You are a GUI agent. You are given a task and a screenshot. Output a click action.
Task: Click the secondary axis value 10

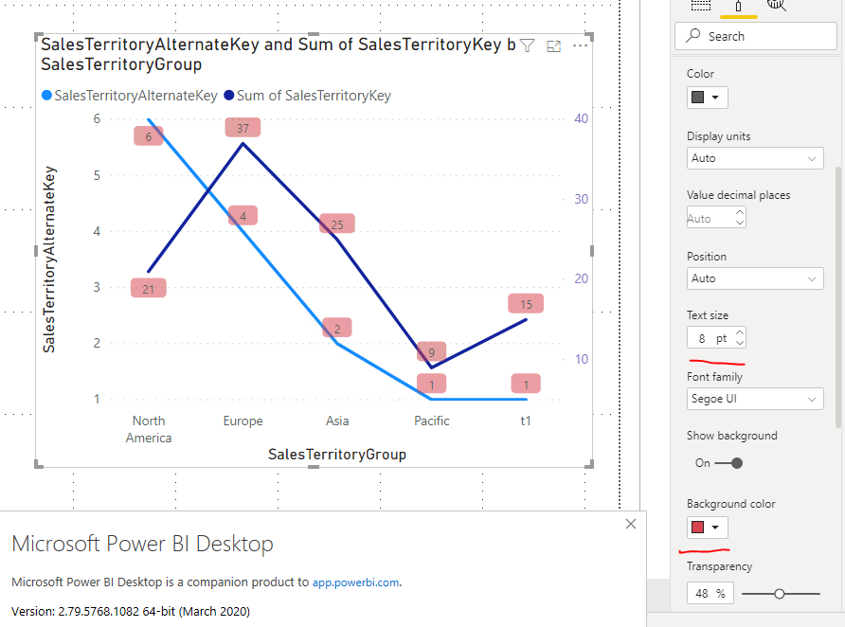point(581,359)
